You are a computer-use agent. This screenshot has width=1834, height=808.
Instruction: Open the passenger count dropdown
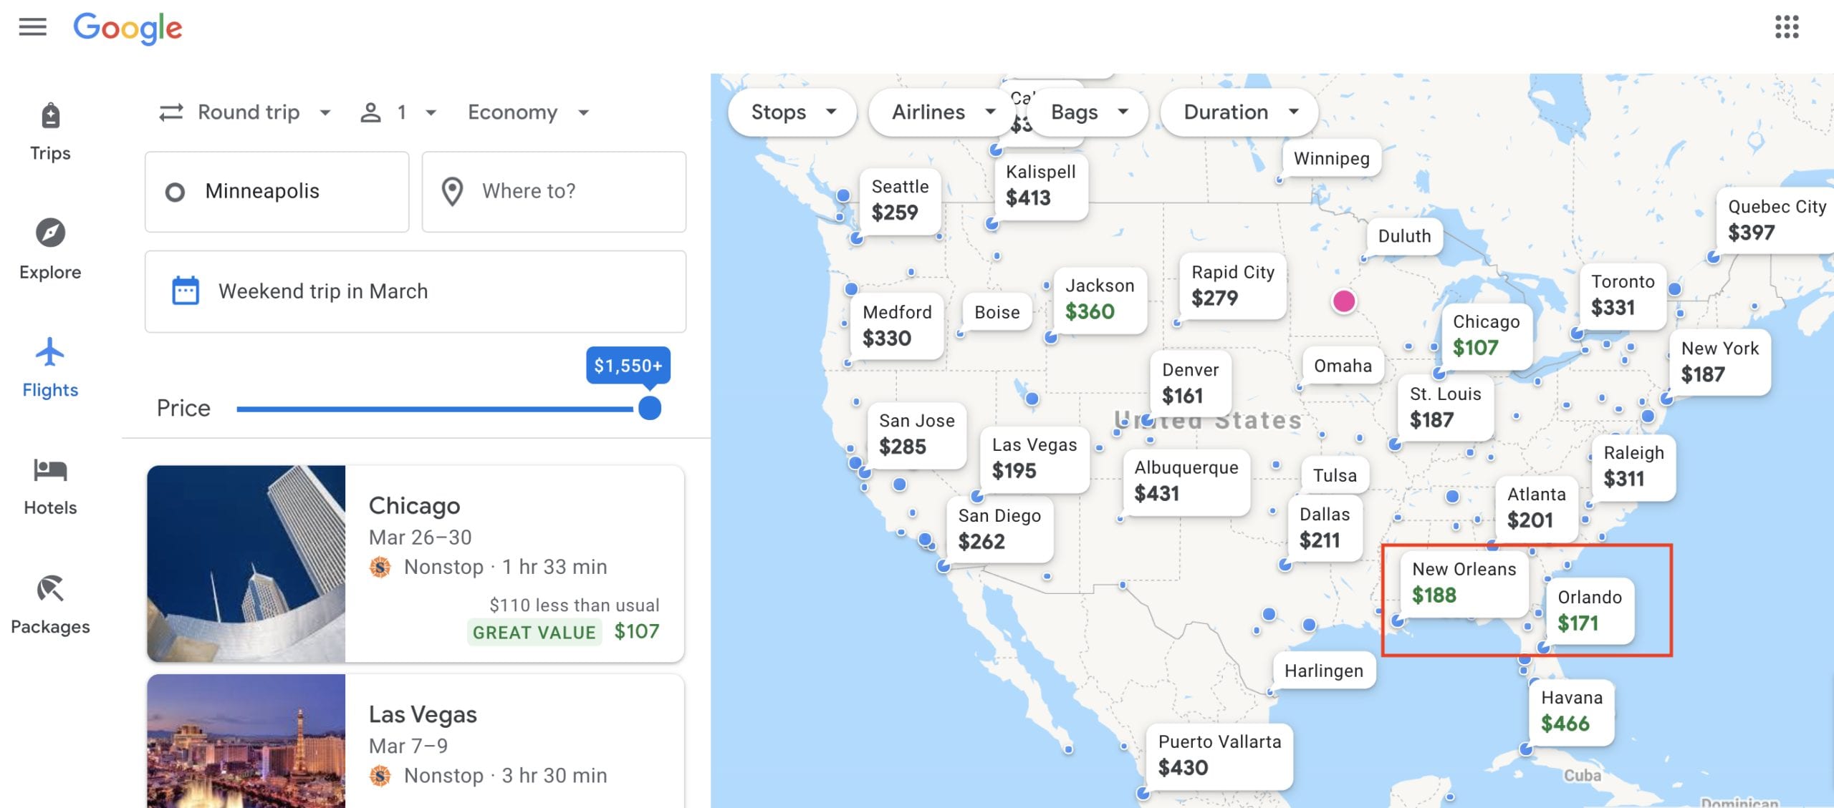pyautogui.click(x=398, y=112)
